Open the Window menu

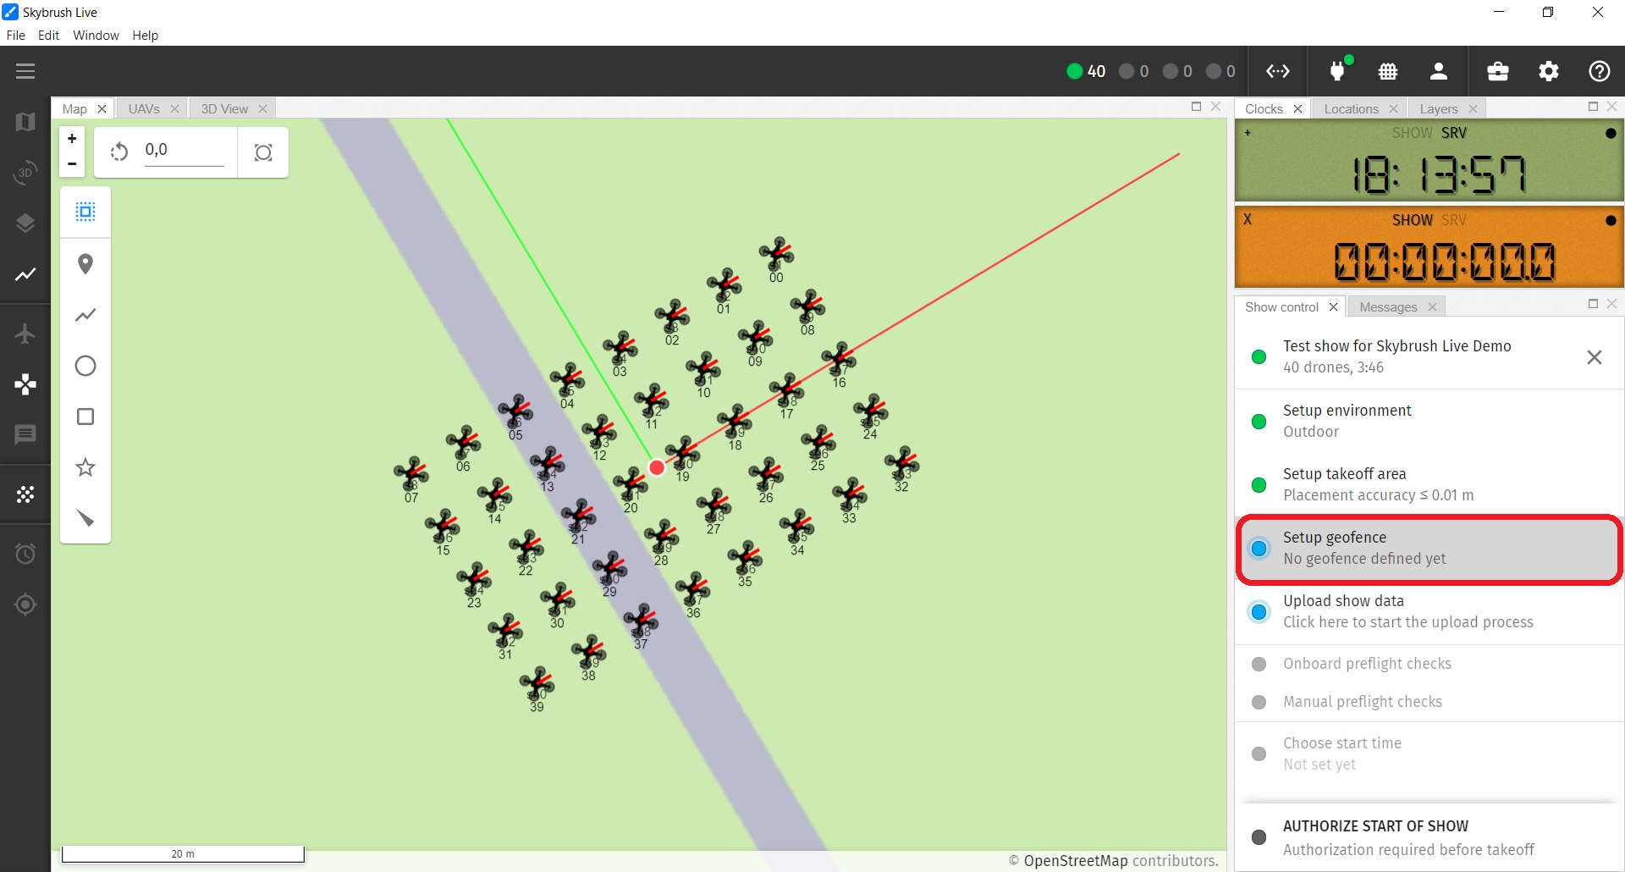click(x=96, y=36)
